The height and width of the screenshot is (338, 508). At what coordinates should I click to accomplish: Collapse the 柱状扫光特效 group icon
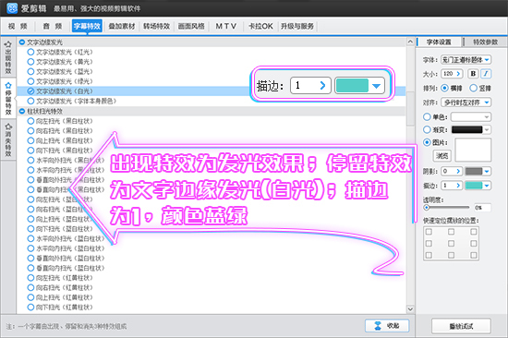(22, 111)
